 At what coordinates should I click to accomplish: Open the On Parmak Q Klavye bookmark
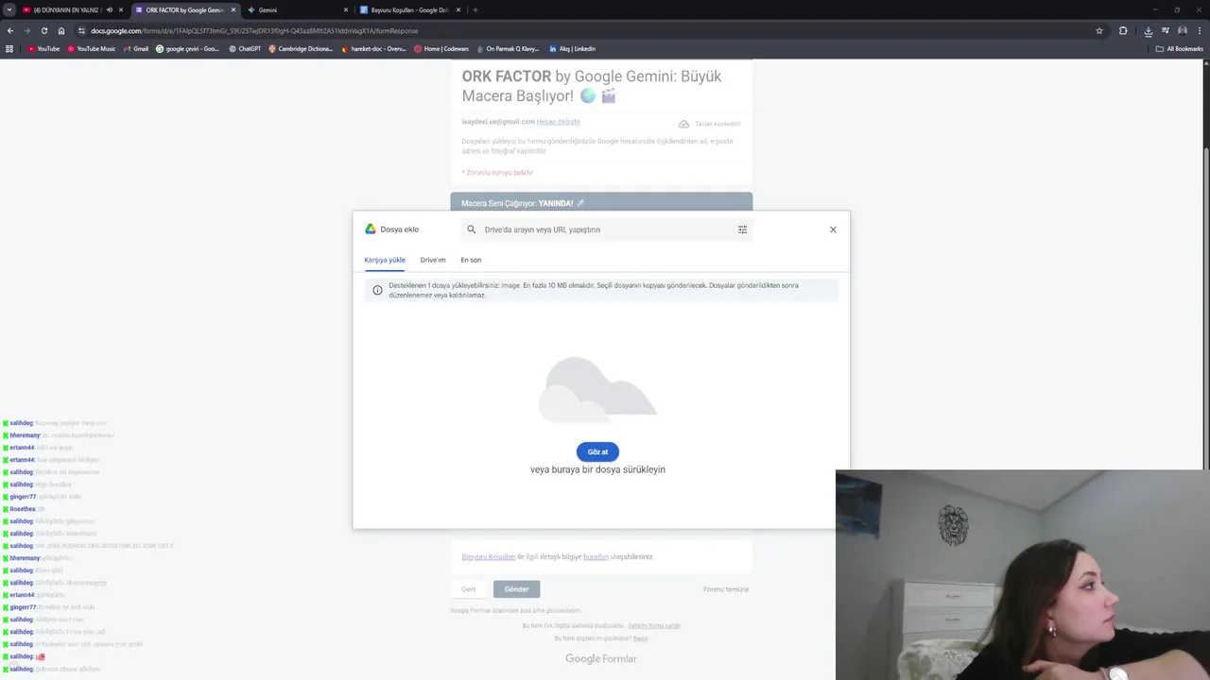507,48
